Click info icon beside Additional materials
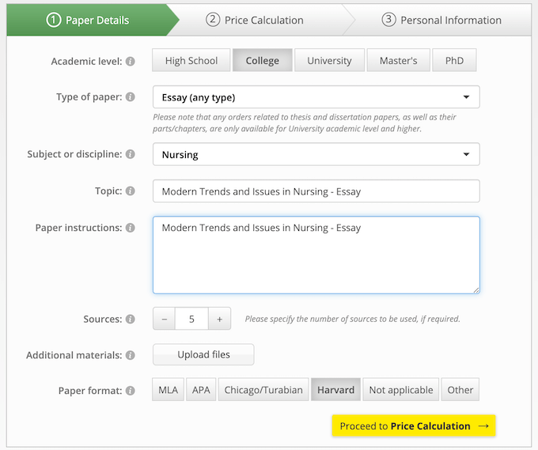The height and width of the screenshot is (450, 538). tap(131, 356)
